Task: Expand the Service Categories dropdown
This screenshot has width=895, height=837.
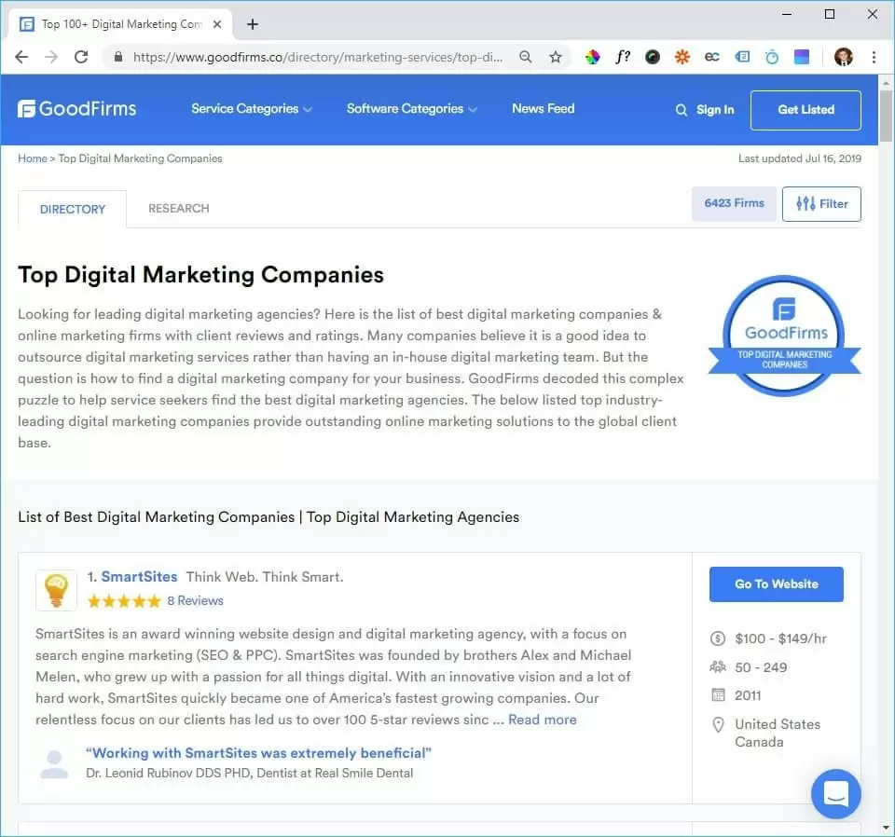Action: pyautogui.click(x=245, y=109)
